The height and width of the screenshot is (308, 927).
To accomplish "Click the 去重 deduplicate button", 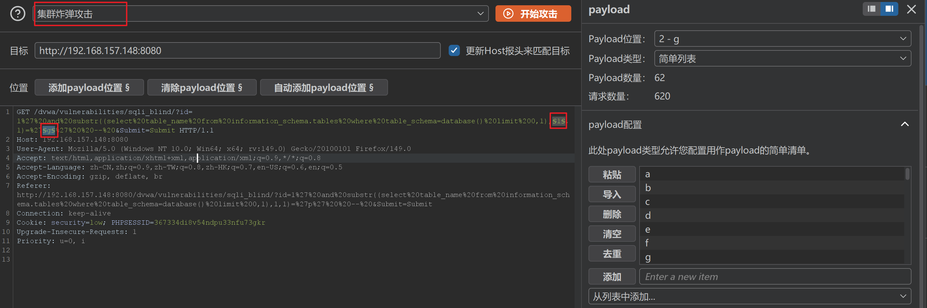I will point(612,254).
